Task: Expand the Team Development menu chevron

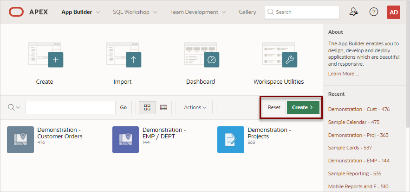Action: pyautogui.click(x=223, y=12)
